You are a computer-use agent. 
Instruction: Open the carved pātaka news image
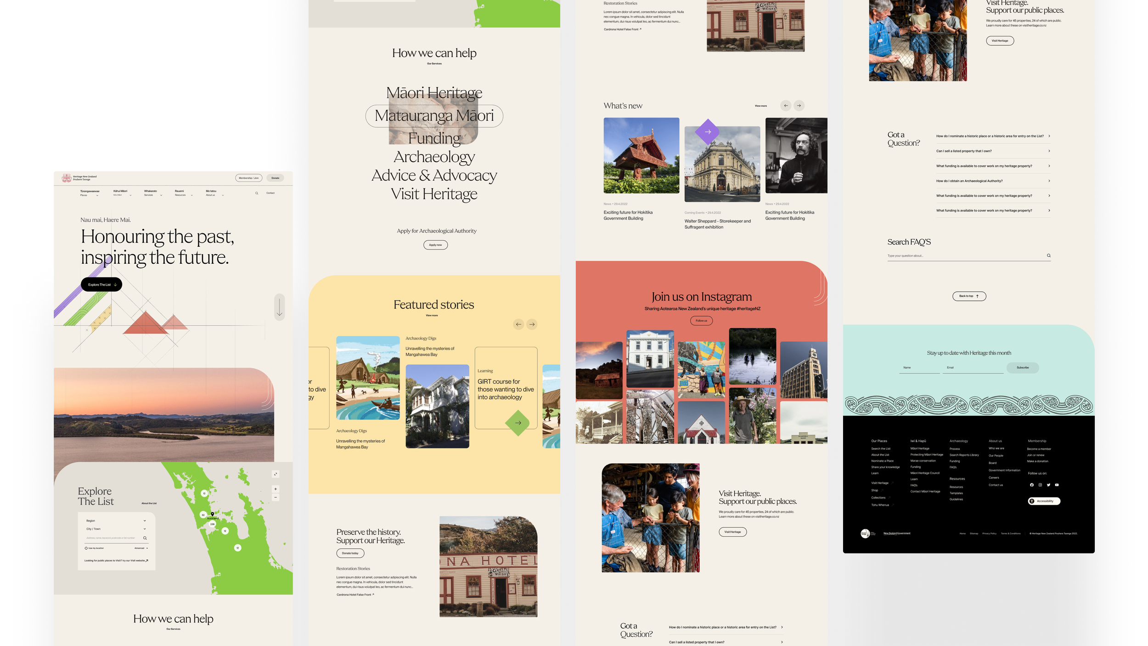641,155
